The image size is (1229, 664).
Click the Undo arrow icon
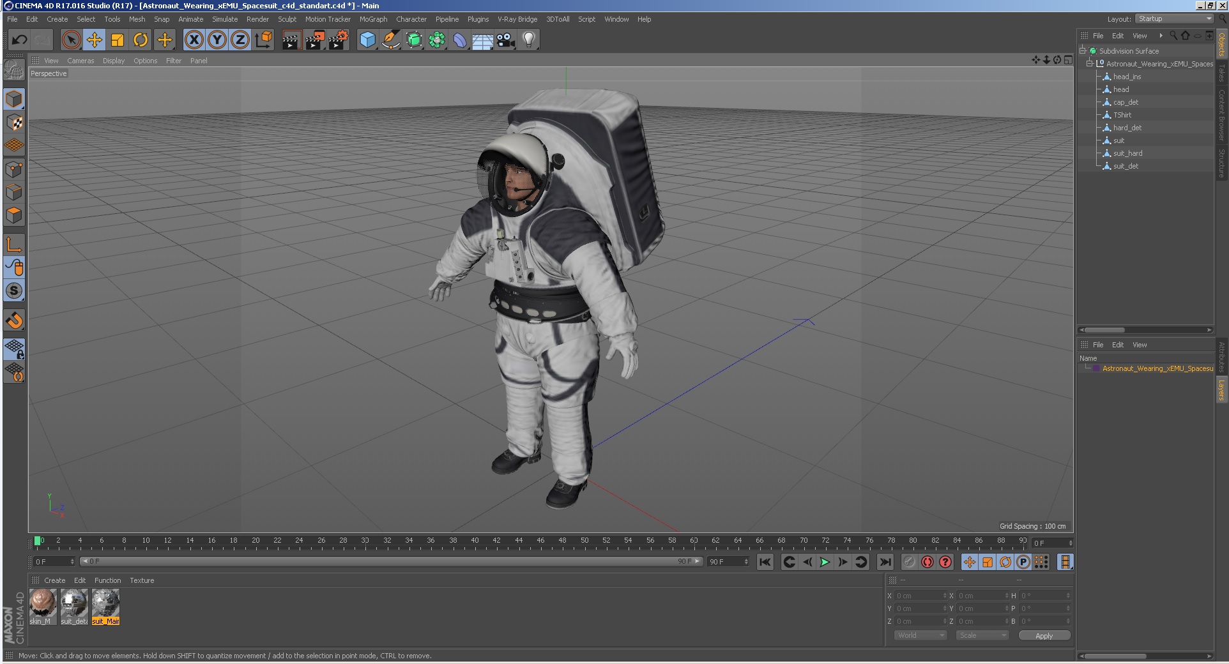(19, 40)
